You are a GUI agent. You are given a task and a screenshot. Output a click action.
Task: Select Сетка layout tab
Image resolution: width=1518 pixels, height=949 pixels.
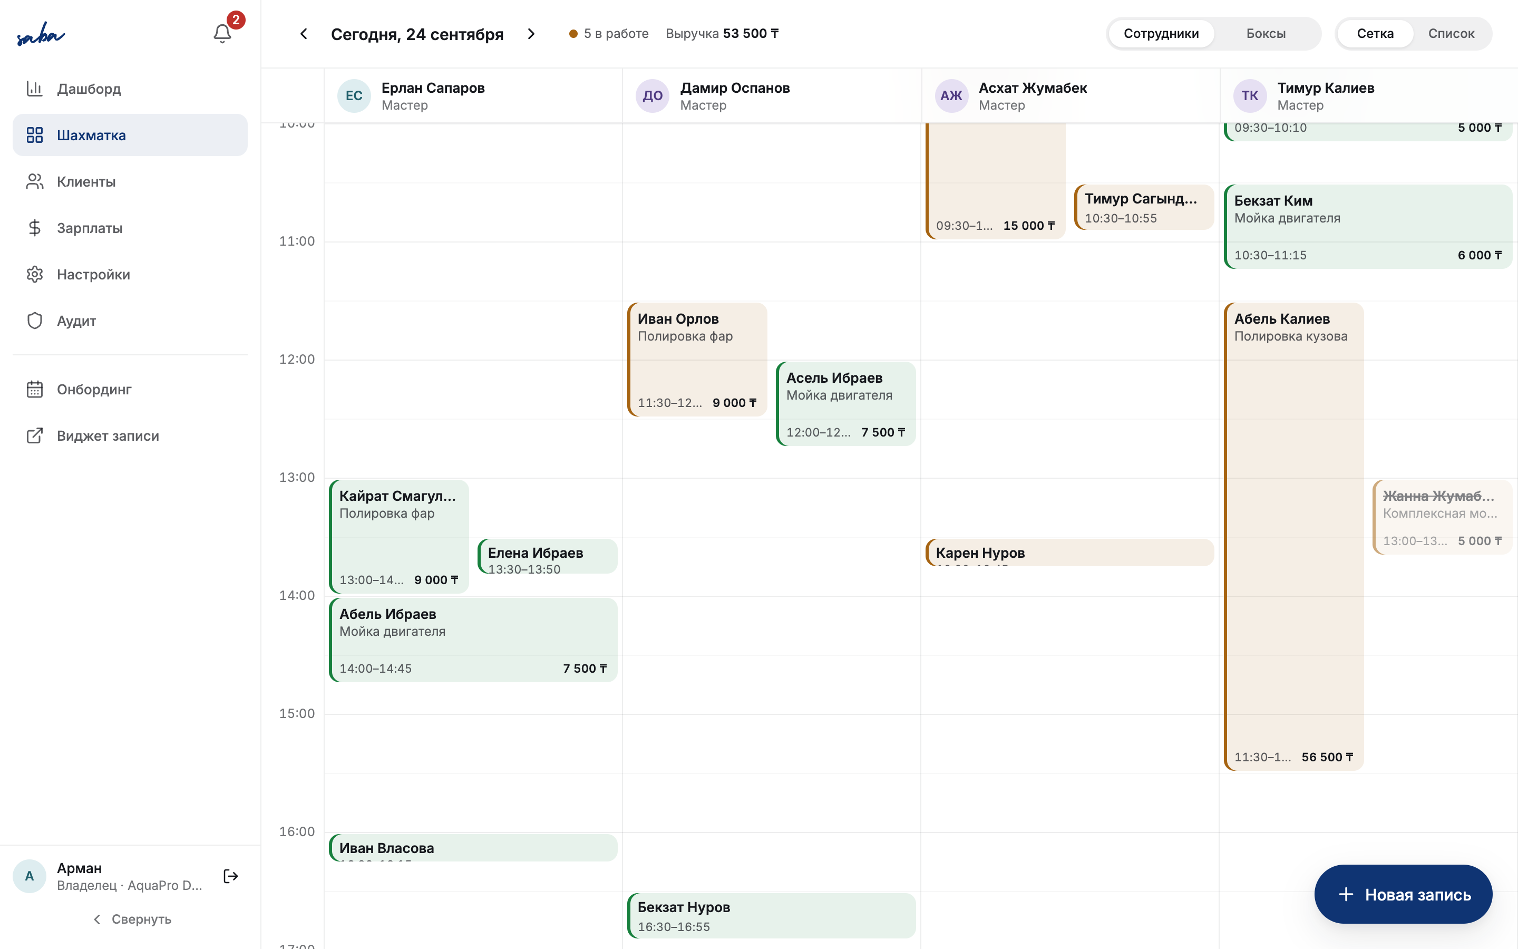pyautogui.click(x=1375, y=33)
